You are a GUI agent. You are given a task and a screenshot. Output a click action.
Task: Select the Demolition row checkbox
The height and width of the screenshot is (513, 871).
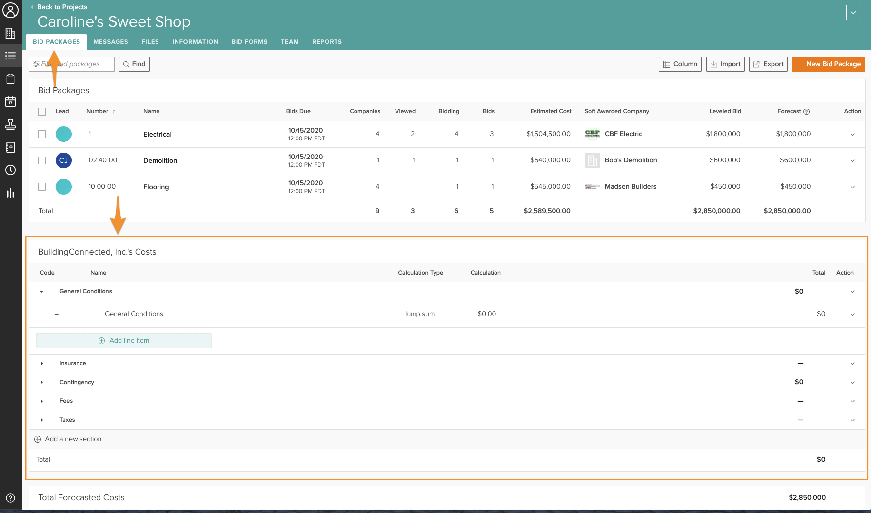tap(42, 160)
